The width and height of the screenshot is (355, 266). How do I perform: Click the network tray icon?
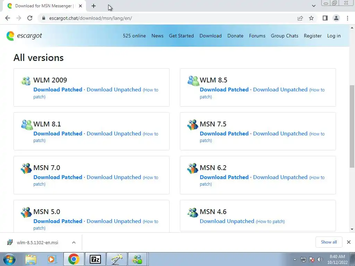click(x=303, y=259)
